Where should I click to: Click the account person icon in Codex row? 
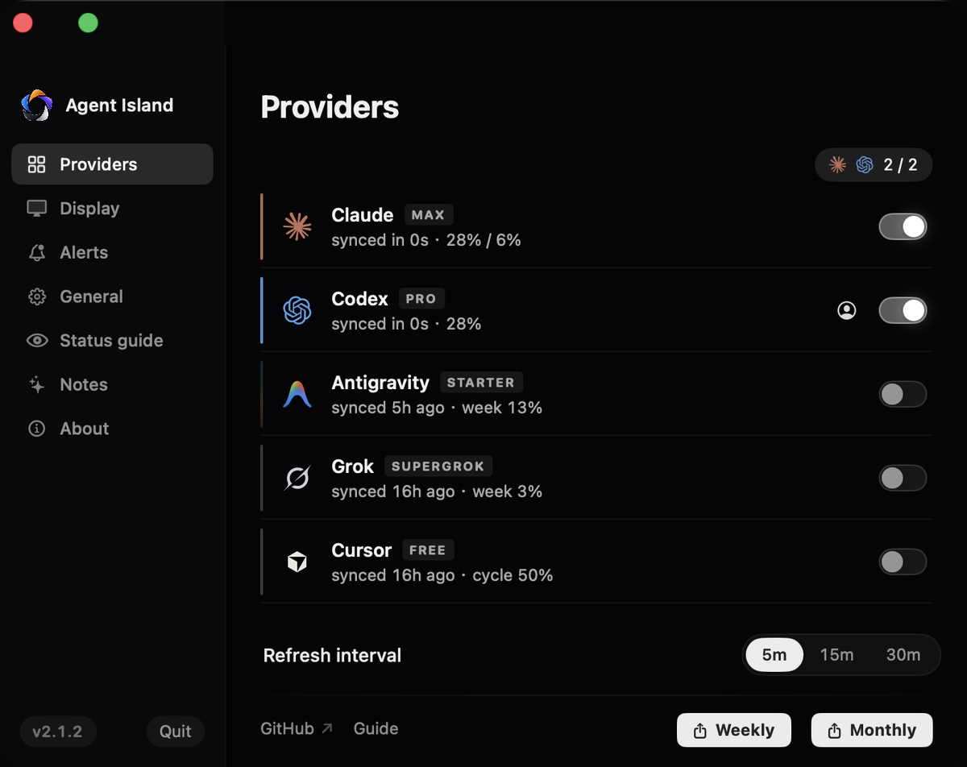point(847,310)
